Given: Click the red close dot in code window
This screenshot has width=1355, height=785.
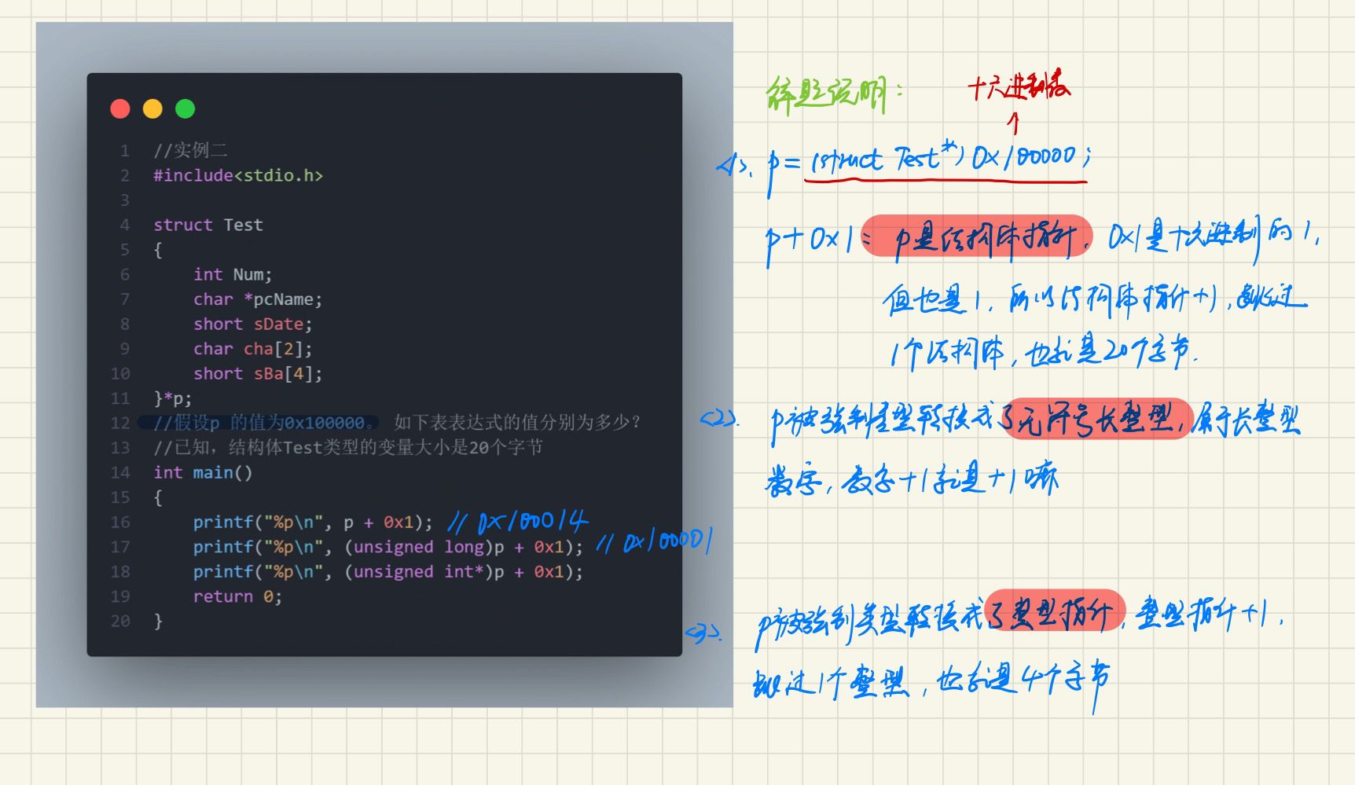Looking at the screenshot, I should coord(120,108).
